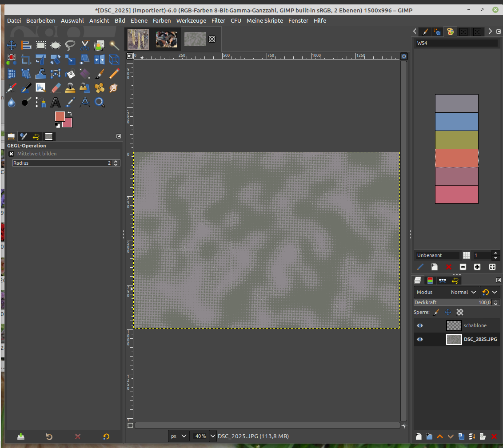This screenshot has height=448, width=503.
Task: Select the Text tool
Action: coord(56,103)
